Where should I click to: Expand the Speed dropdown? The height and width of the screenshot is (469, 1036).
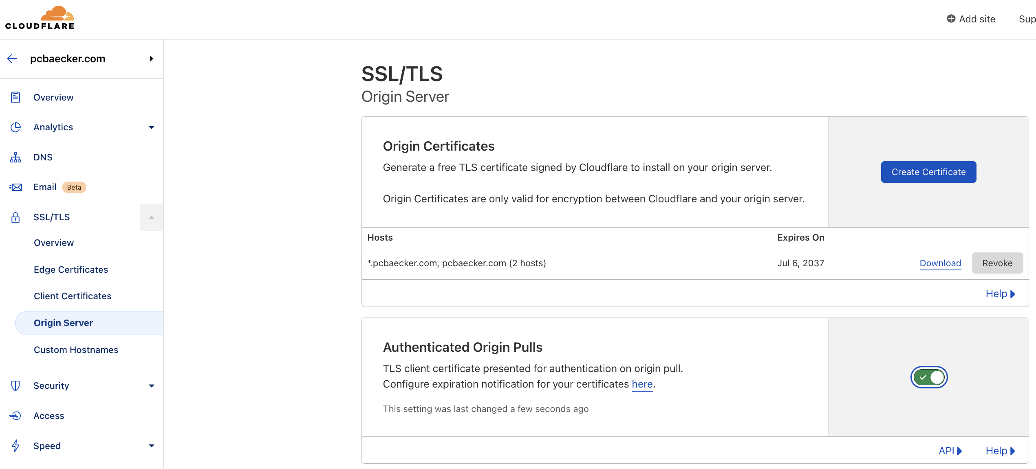(x=151, y=446)
